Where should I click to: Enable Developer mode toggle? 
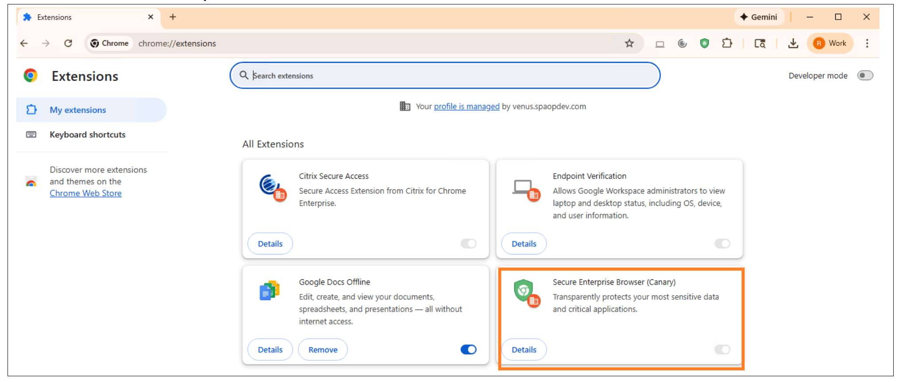[x=865, y=76]
